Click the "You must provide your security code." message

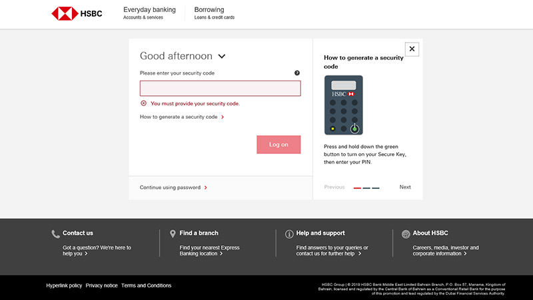point(195,103)
